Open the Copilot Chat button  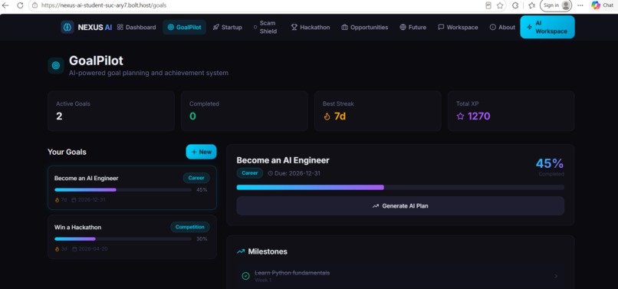click(x=602, y=5)
